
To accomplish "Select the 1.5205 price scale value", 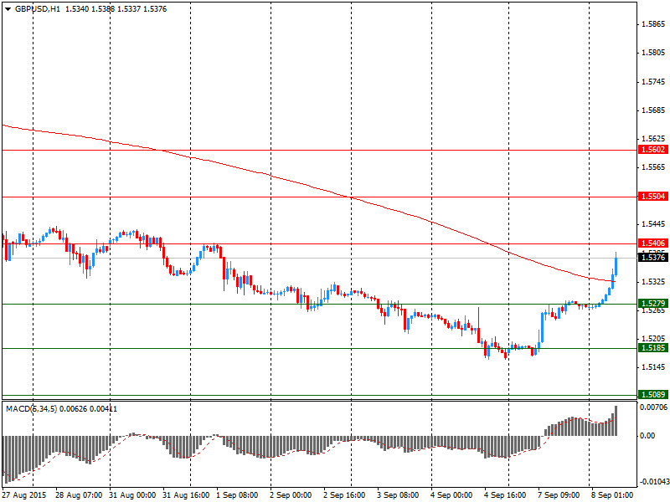I will tap(653, 339).
